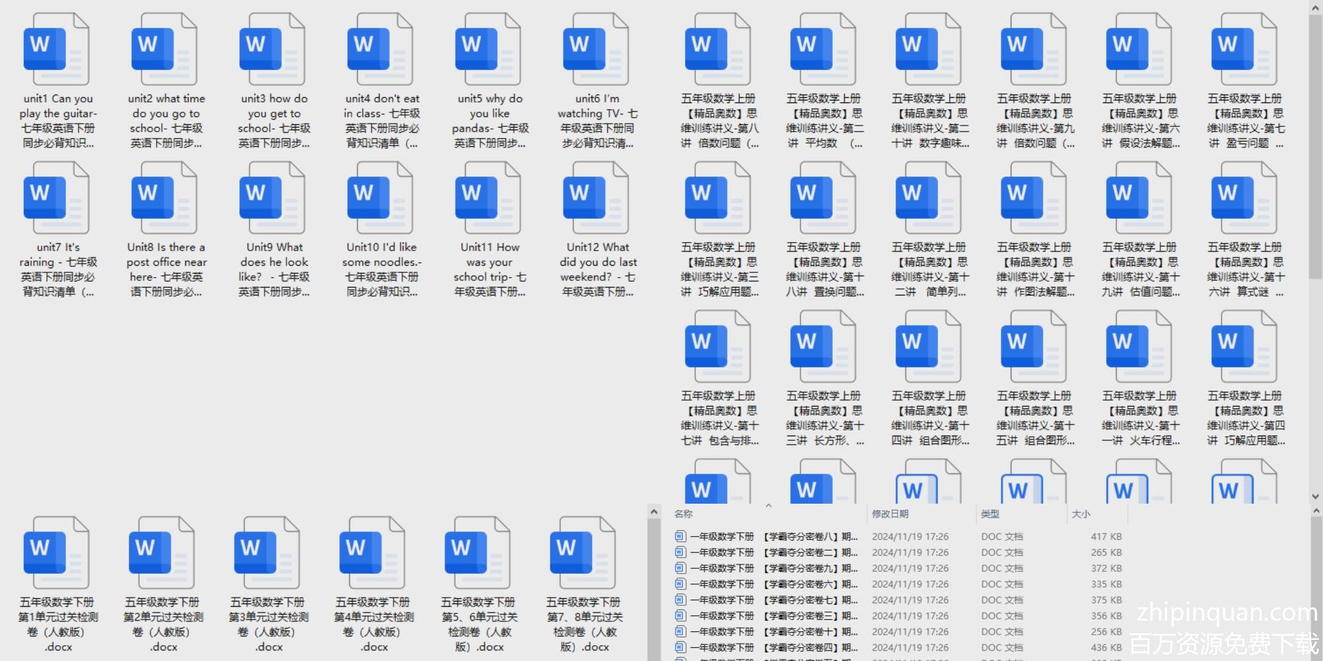Sort the file list by 大小

1081,514
